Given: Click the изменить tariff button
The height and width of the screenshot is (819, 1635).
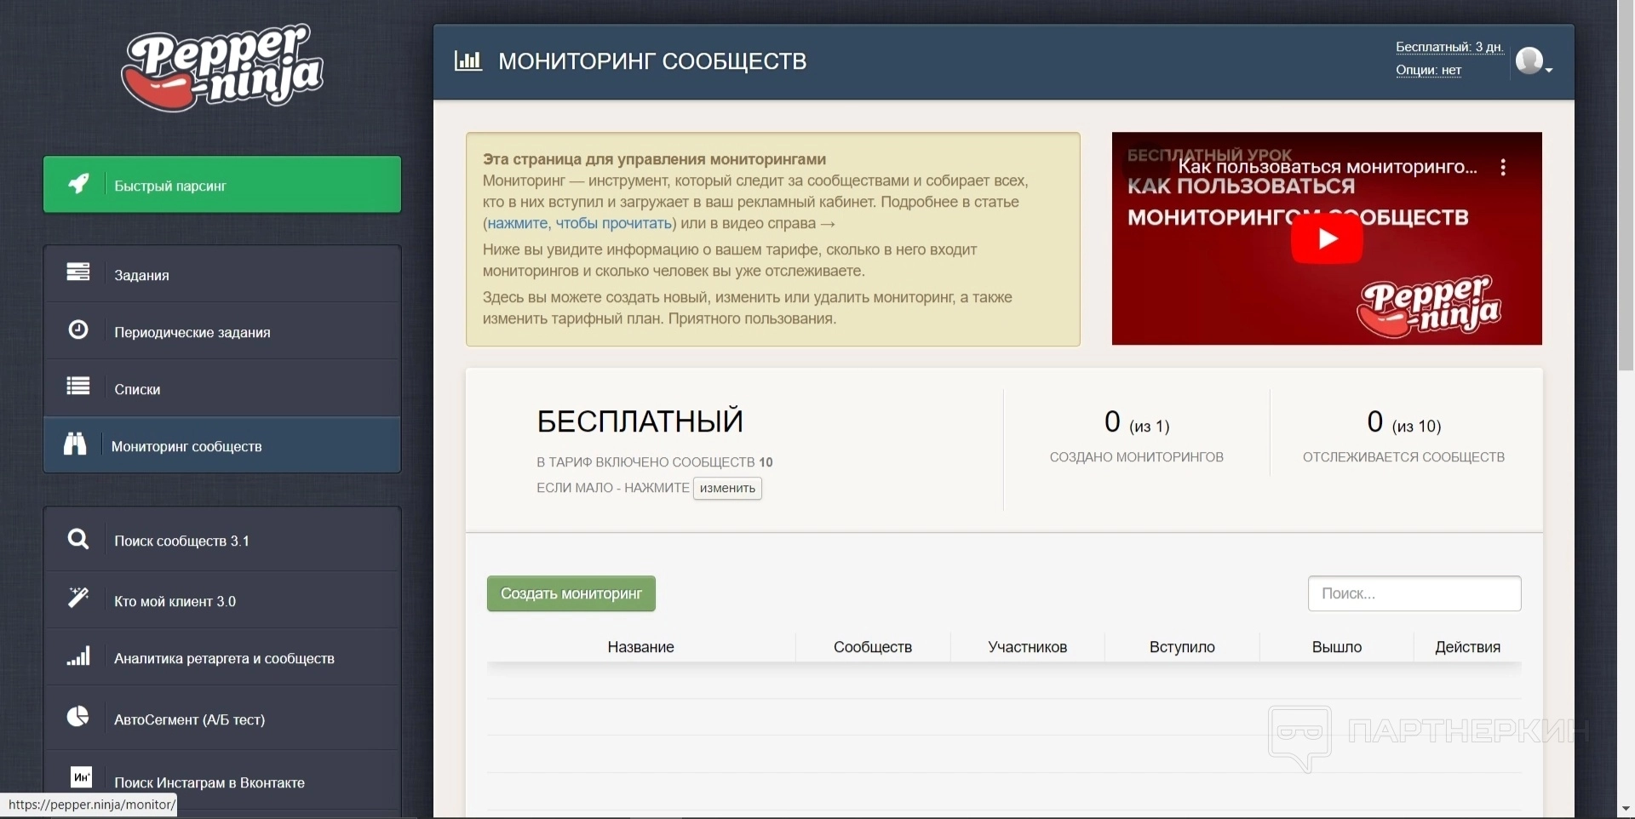Looking at the screenshot, I should pos(727,488).
